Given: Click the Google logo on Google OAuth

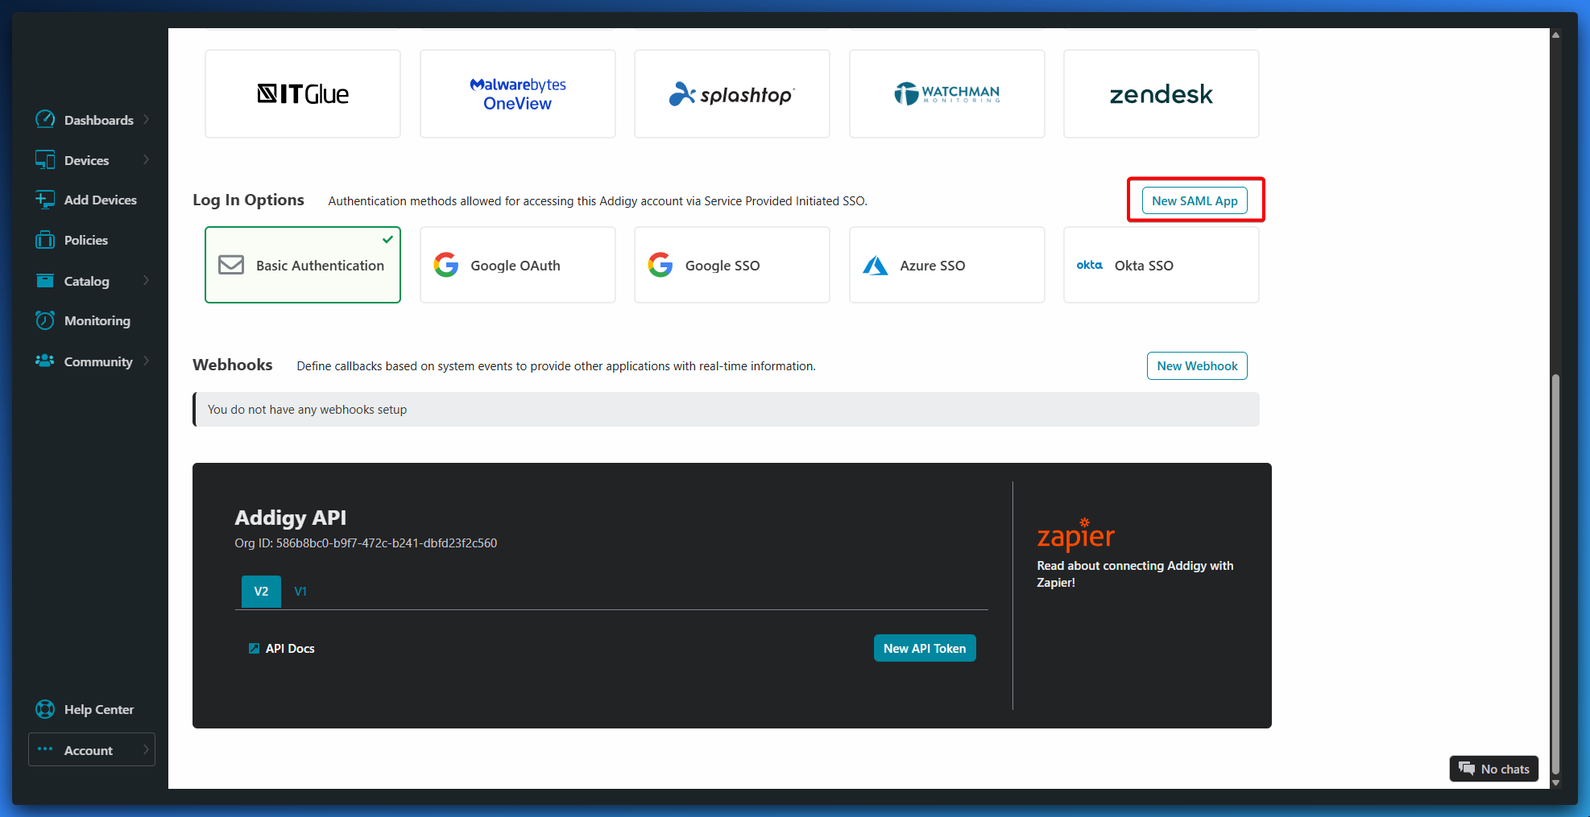Looking at the screenshot, I should (446, 265).
